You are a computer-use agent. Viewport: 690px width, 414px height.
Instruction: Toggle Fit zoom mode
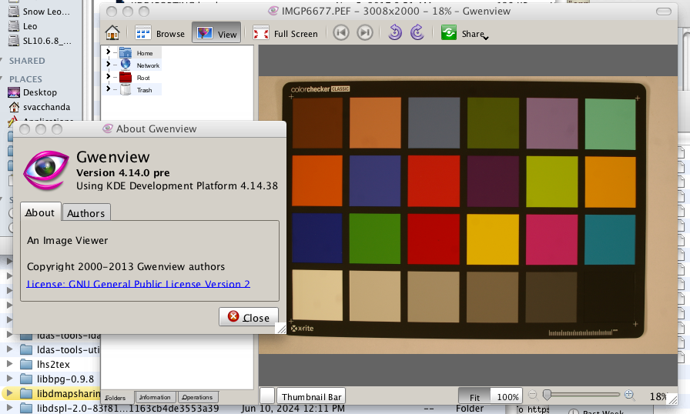474,397
